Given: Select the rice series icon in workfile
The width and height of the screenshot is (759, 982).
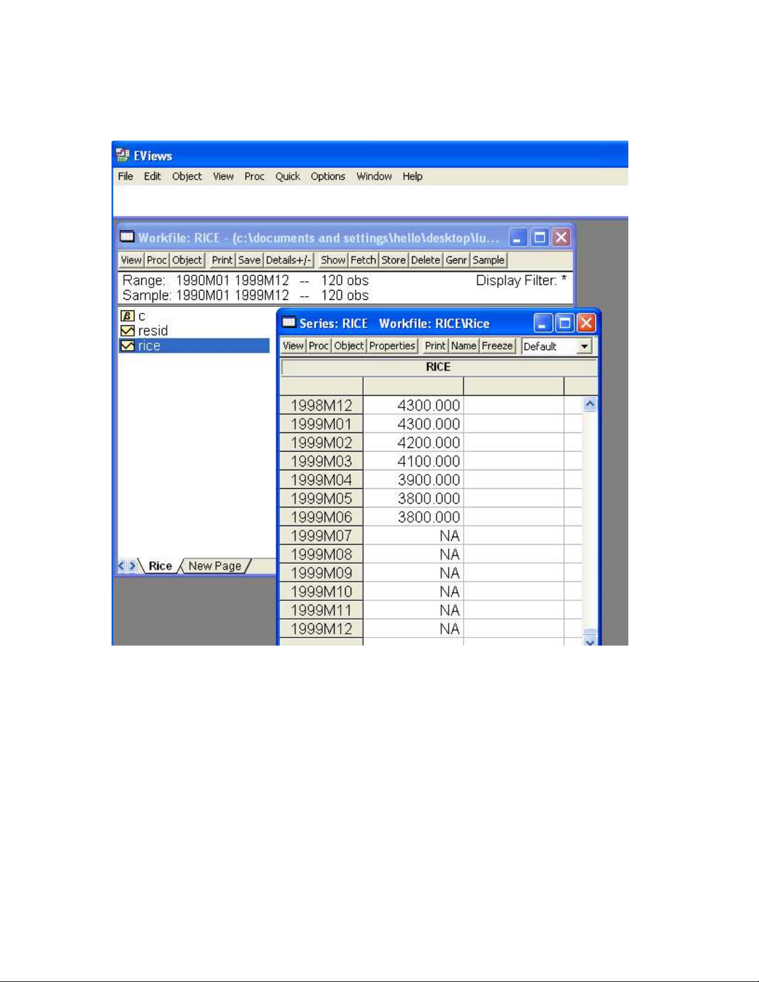Looking at the screenshot, I should click(x=127, y=346).
